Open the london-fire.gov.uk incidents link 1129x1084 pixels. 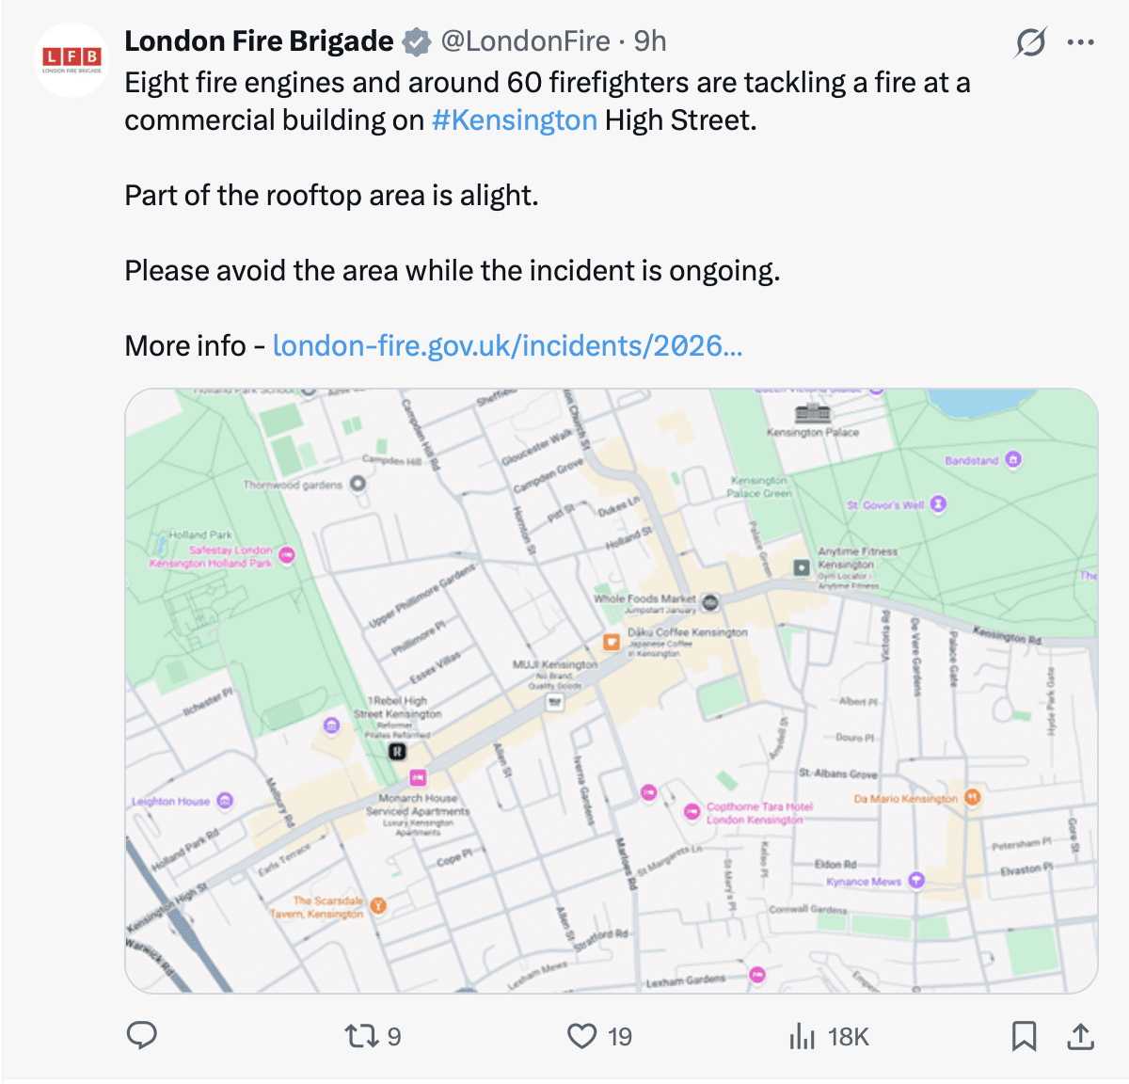point(507,346)
